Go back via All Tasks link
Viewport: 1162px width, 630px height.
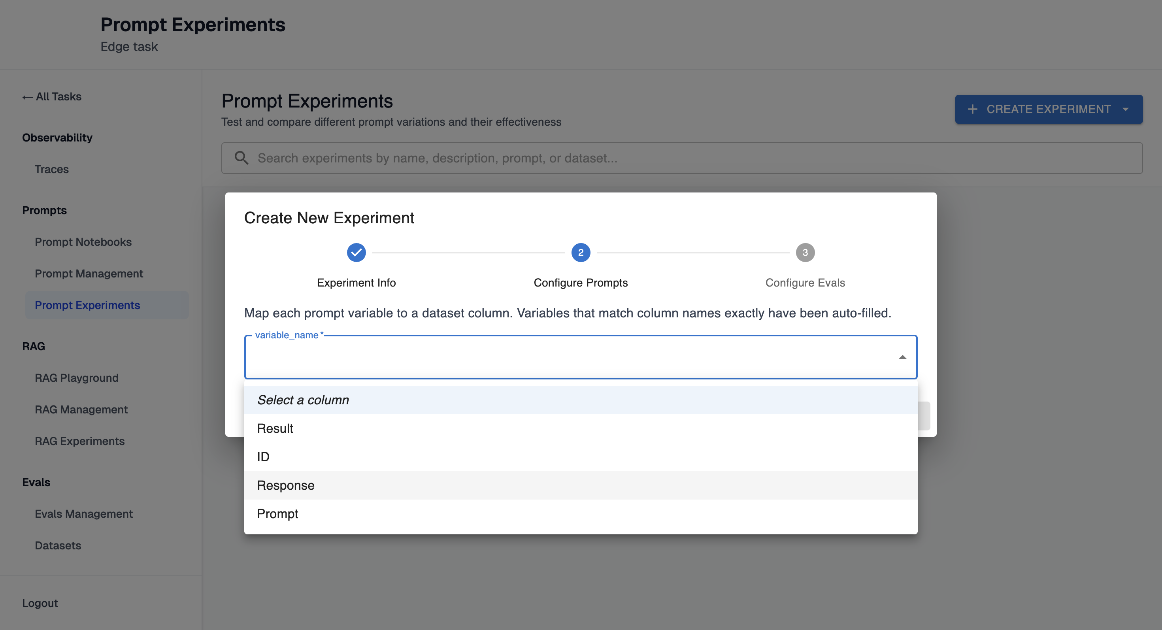pyautogui.click(x=52, y=96)
